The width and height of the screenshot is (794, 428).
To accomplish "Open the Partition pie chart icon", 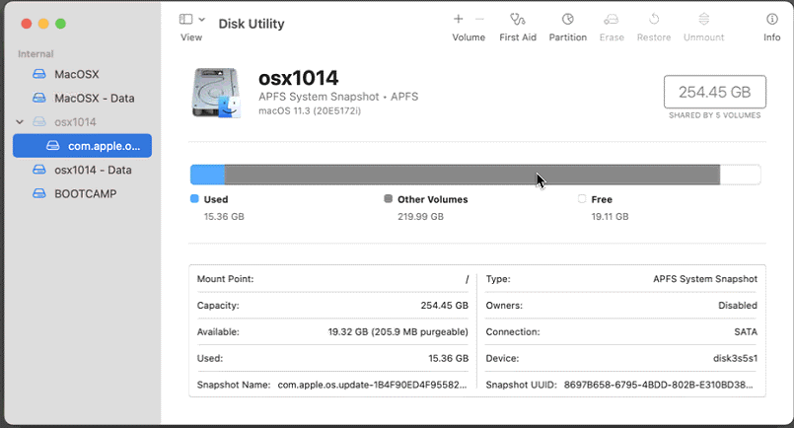I will pos(568,20).
